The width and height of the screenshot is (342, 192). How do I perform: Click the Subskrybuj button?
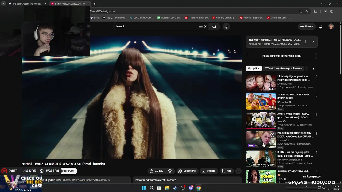[x=68, y=171]
